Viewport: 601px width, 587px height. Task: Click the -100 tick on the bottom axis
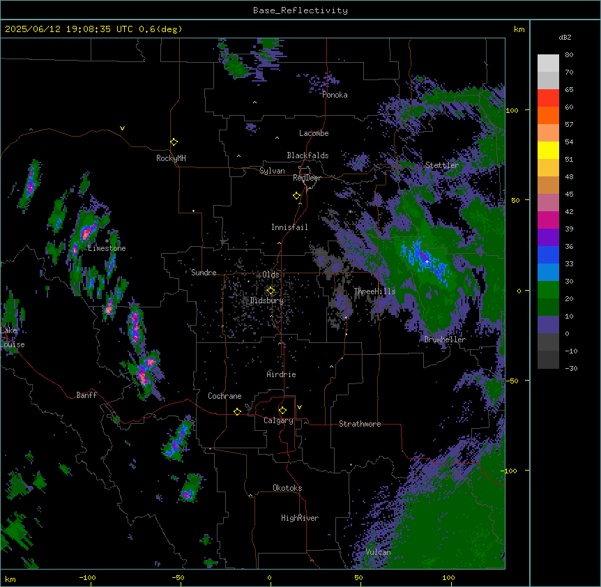tap(87, 577)
